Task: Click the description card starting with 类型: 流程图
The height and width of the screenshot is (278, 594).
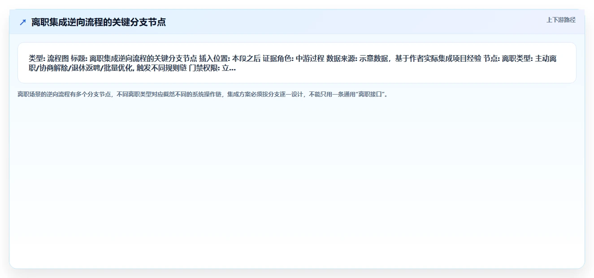Action: tap(297, 63)
